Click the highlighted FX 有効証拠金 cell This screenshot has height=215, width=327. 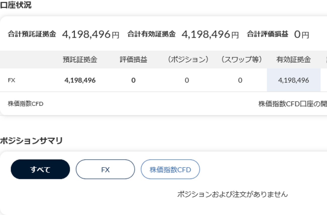click(294, 80)
